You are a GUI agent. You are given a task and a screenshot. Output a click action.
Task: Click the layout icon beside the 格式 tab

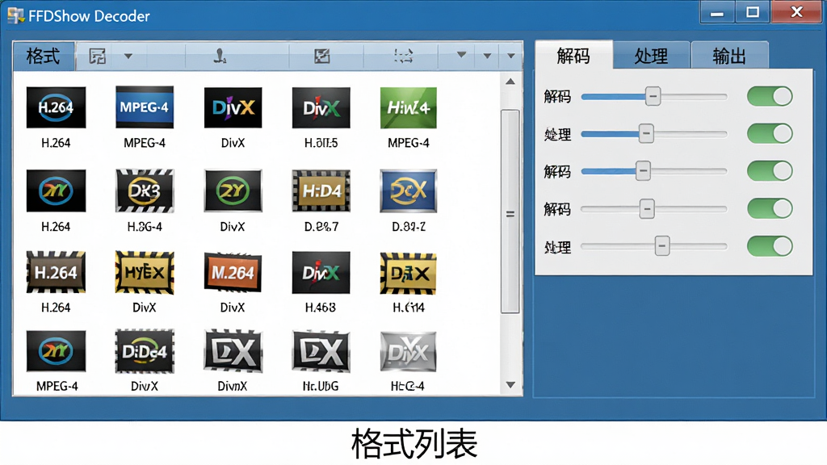tap(98, 56)
